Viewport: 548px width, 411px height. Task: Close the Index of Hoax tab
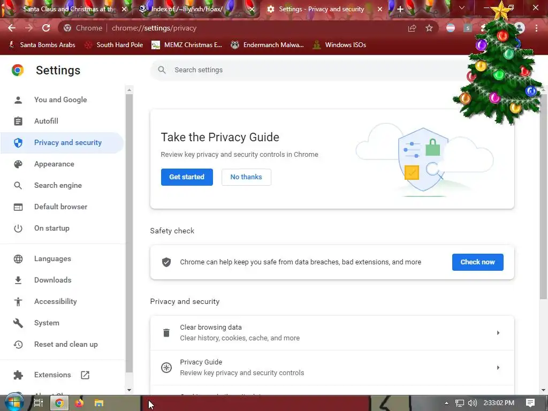pyautogui.click(x=253, y=9)
